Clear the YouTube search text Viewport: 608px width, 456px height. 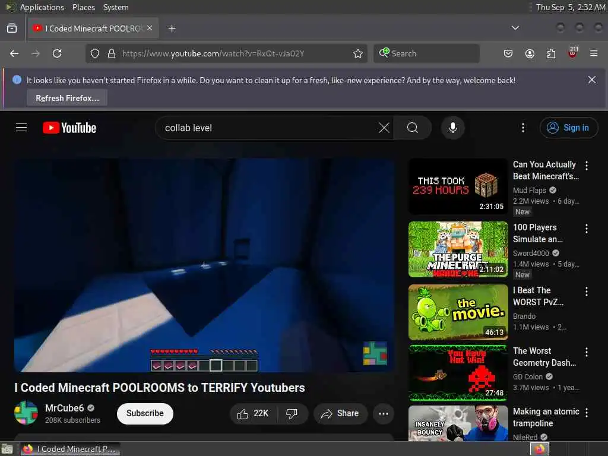[x=384, y=128]
